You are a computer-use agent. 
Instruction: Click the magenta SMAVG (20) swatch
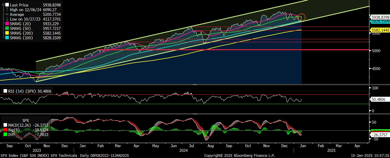coord(7,24)
